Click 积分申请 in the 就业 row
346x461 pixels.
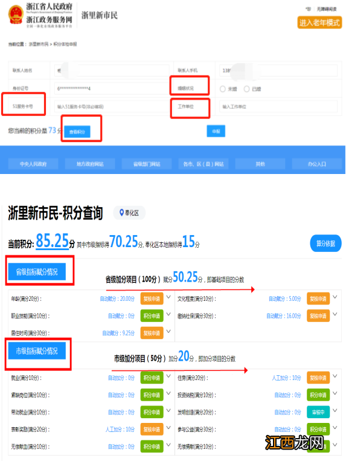(x=152, y=378)
